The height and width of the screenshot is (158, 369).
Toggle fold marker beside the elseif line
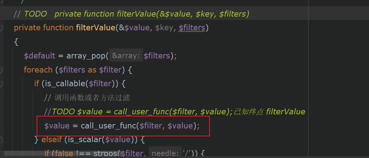point(2,139)
